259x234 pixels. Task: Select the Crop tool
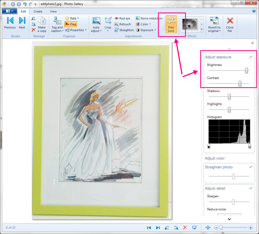tap(108, 24)
